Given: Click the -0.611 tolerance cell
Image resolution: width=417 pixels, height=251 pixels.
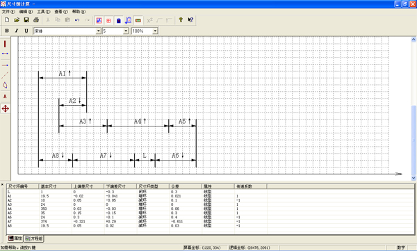Looking at the screenshot, I should tap(177, 222).
